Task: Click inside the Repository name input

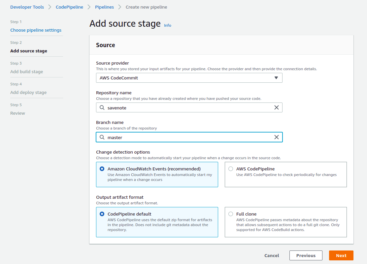Action: point(188,107)
